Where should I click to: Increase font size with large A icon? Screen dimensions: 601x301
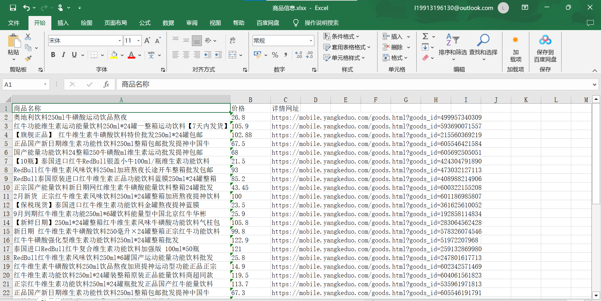(147, 40)
